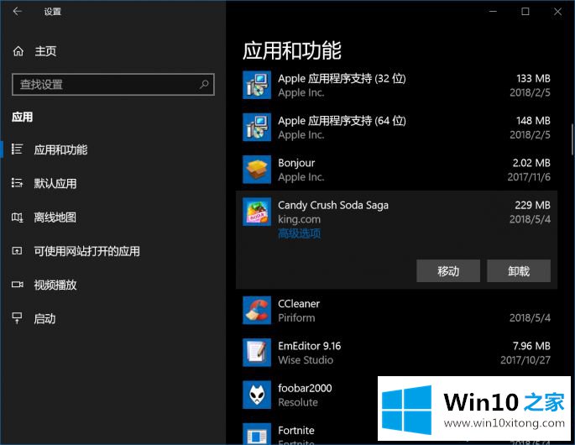This screenshot has height=445, width=575.
Task: Click the CCleaner app icon
Action: point(257,311)
